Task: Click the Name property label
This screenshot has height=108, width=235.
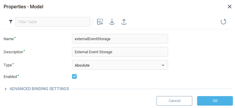Action: coord(9,39)
